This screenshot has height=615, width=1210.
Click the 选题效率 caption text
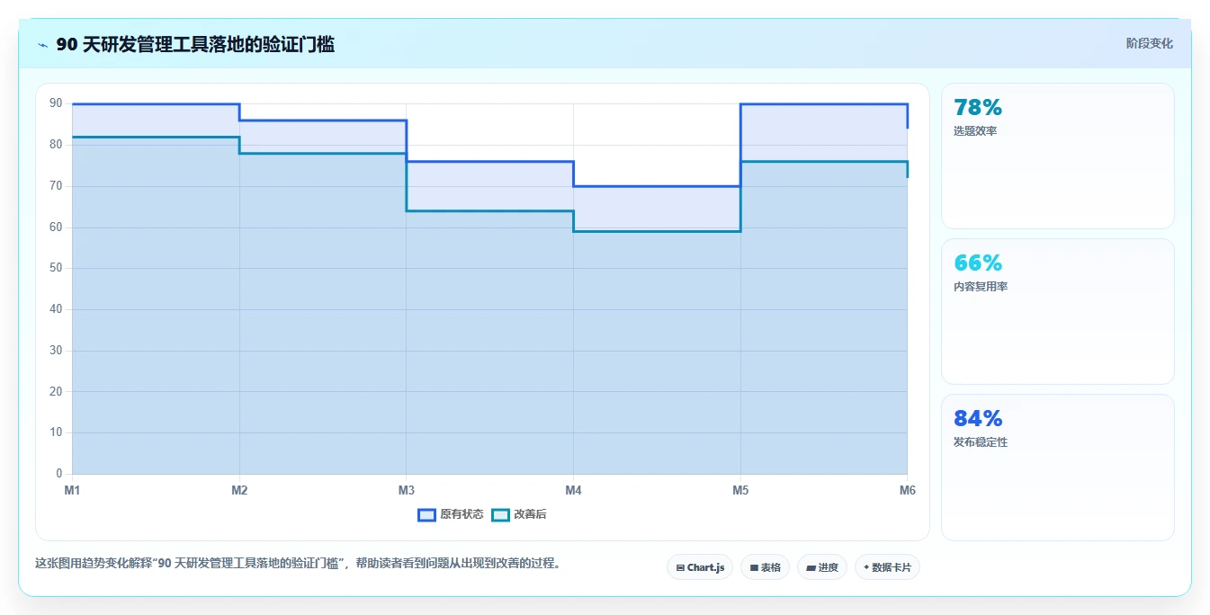tap(975, 131)
